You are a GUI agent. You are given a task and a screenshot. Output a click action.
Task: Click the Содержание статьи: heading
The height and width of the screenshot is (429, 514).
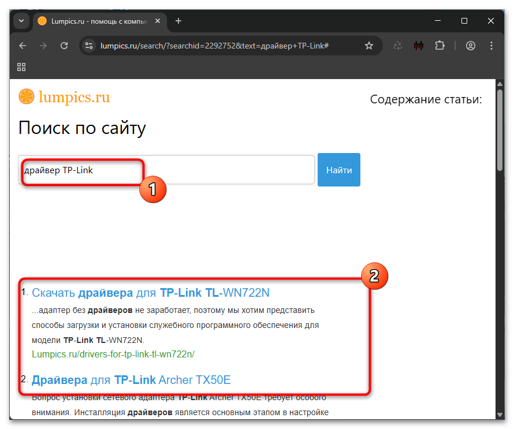point(426,99)
